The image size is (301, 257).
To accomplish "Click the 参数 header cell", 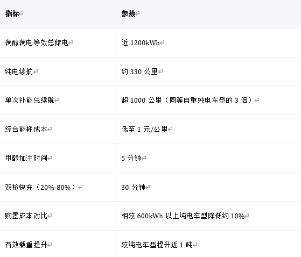I will pyautogui.click(x=208, y=14).
